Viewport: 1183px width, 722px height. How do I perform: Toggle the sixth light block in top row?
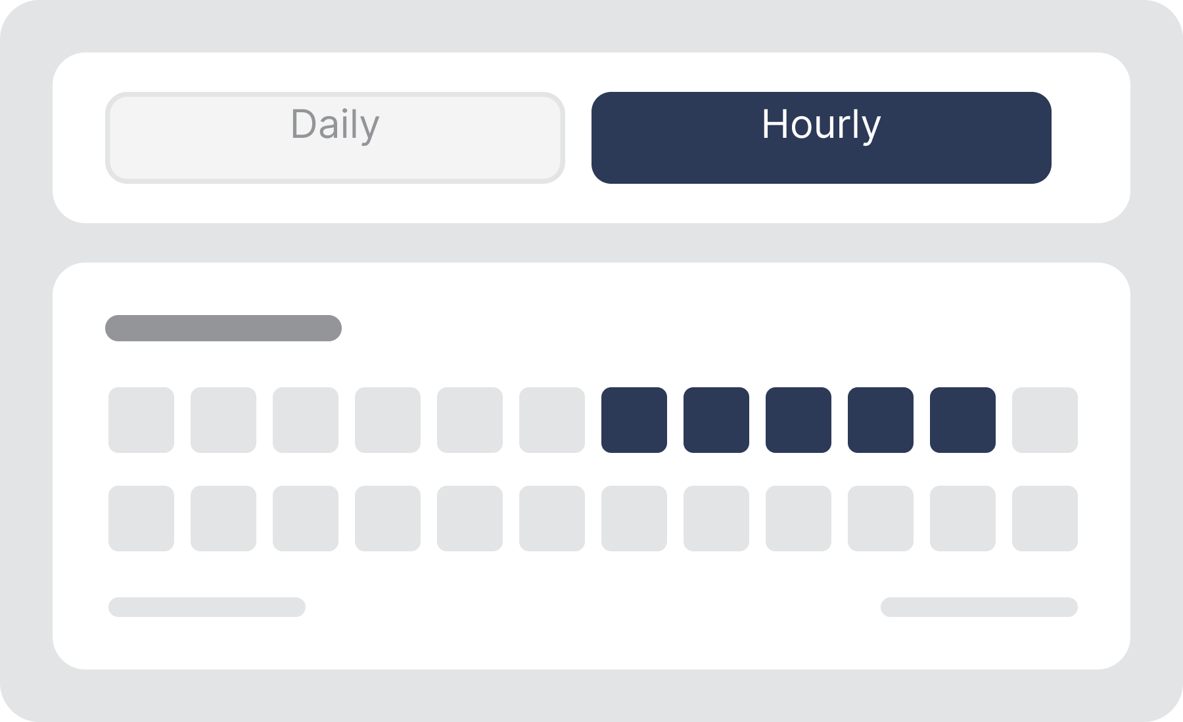tap(552, 420)
